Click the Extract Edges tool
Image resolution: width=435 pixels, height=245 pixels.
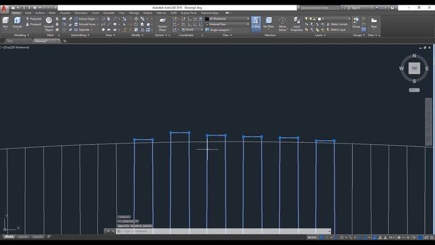(86, 19)
